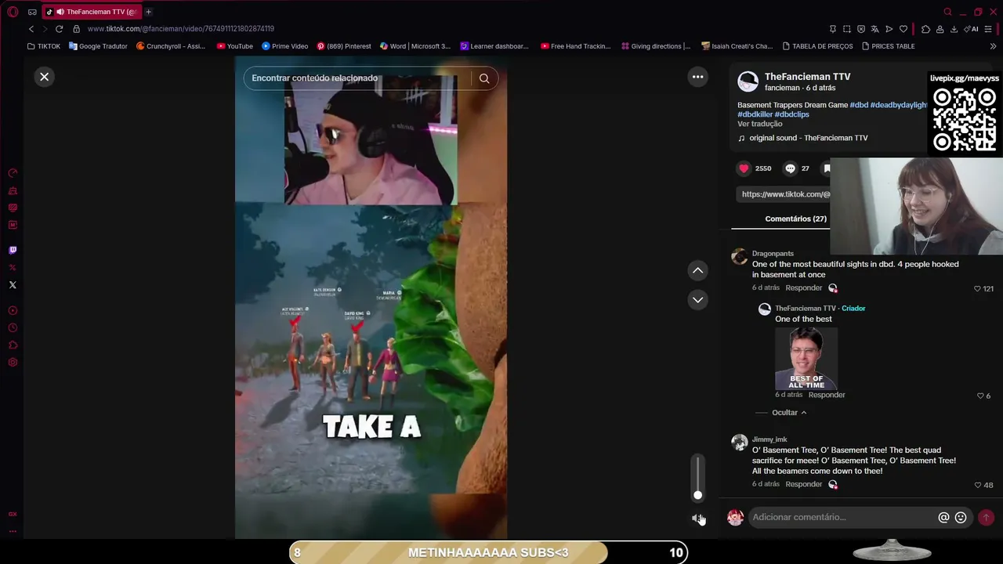Open the downloads icon in browser toolbar
Image resolution: width=1003 pixels, height=564 pixels.
(x=954, y=29)
